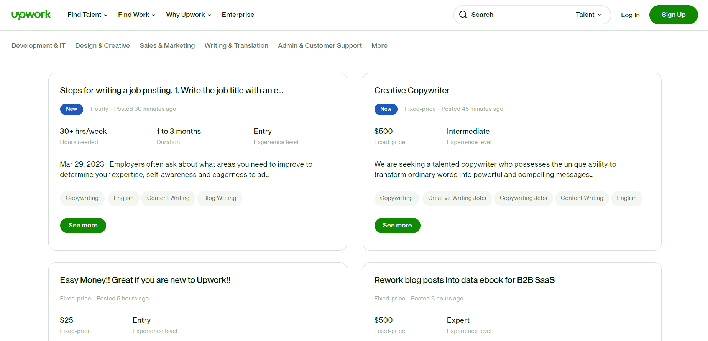
Task: Go to the Enterprise page
Action: (238, 15)
